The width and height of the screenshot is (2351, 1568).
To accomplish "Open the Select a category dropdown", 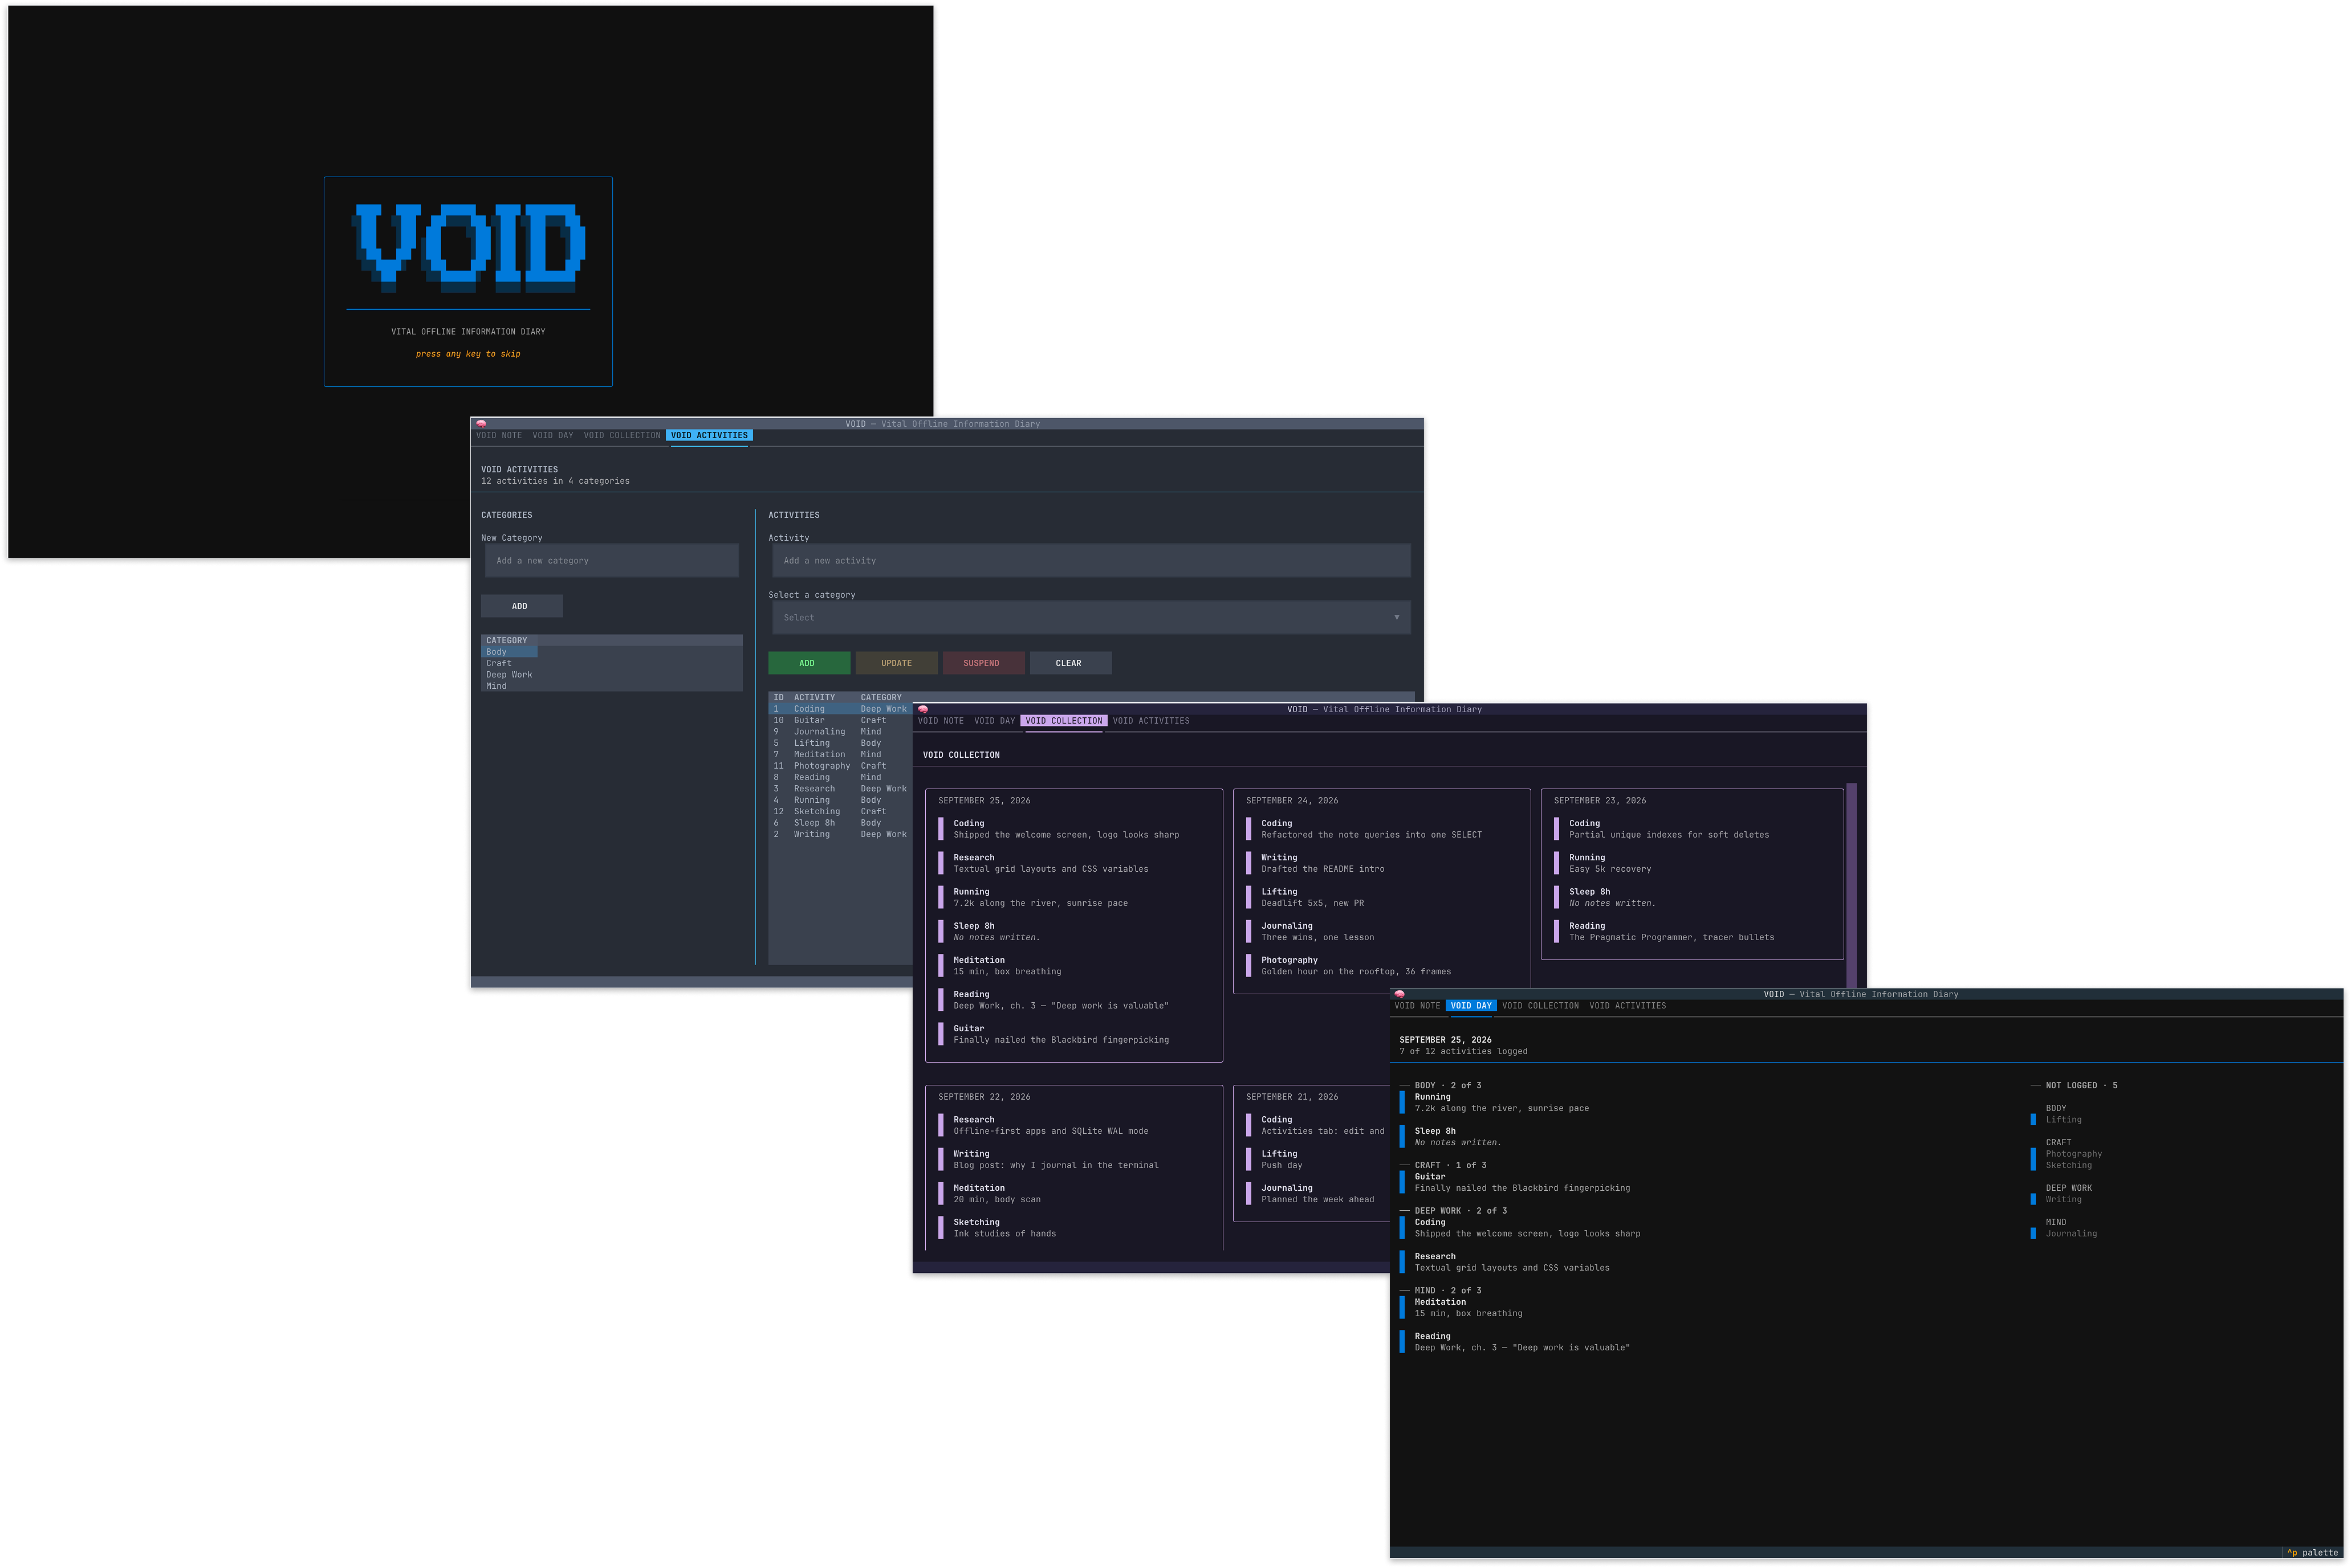I will coord(1091,617).
